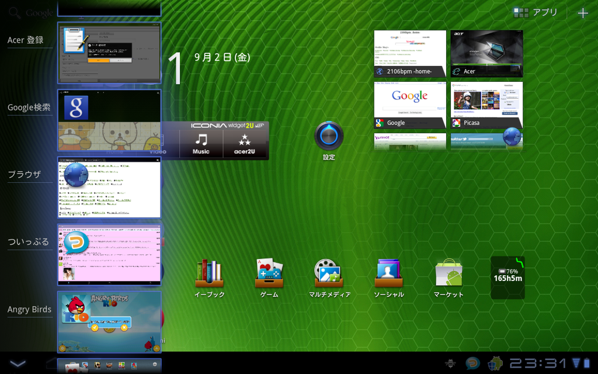Open the USB debugging bug notification
This screenshot has height=374, width=598.
[x=450, y=363]
